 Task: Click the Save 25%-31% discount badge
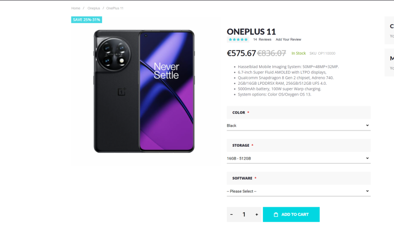coord(86,20)
